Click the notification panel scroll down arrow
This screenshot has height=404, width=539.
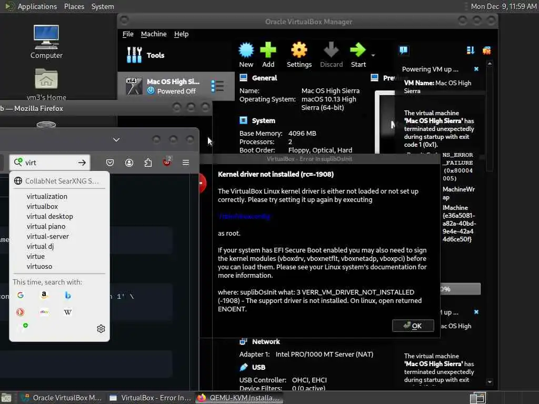coord(490,382)
